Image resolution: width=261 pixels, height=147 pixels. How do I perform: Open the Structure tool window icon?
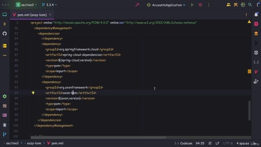4,46
